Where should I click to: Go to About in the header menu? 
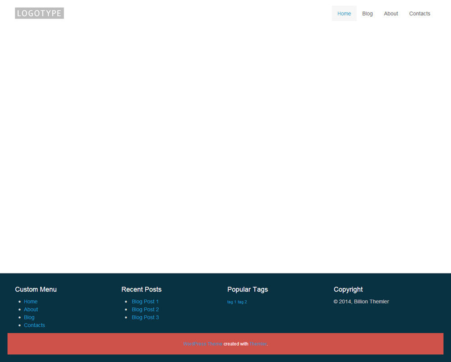click(391, 14)
